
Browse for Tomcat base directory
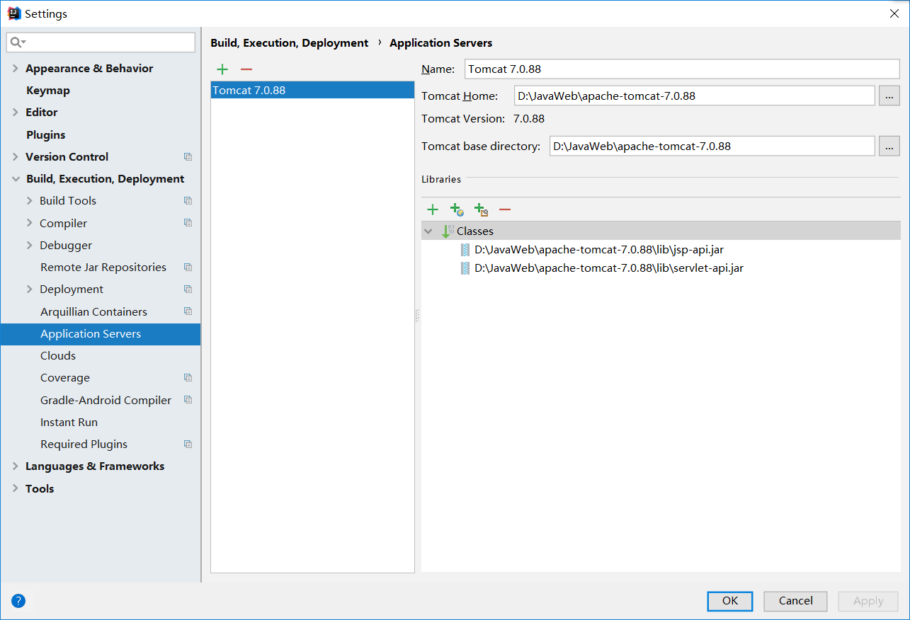(x=889, y=147)
